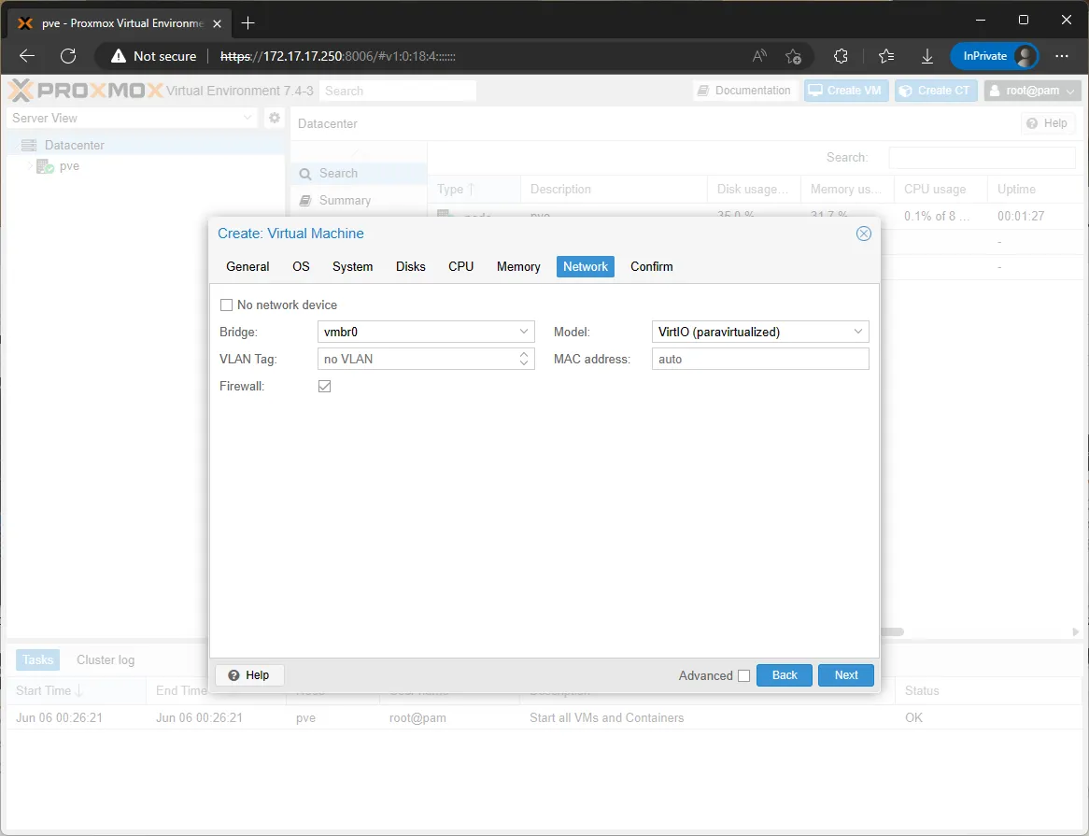Sort by the Type column header
Screen dimensions: 1089x836
pyautogui.click(x=474, y=189)
